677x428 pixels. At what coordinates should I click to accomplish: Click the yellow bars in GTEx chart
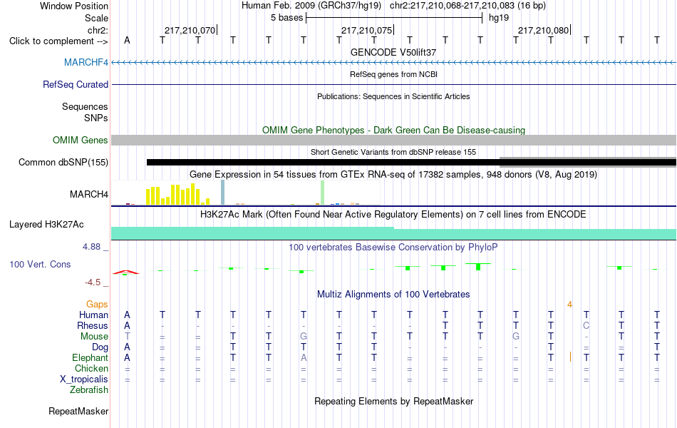point(177,195)
